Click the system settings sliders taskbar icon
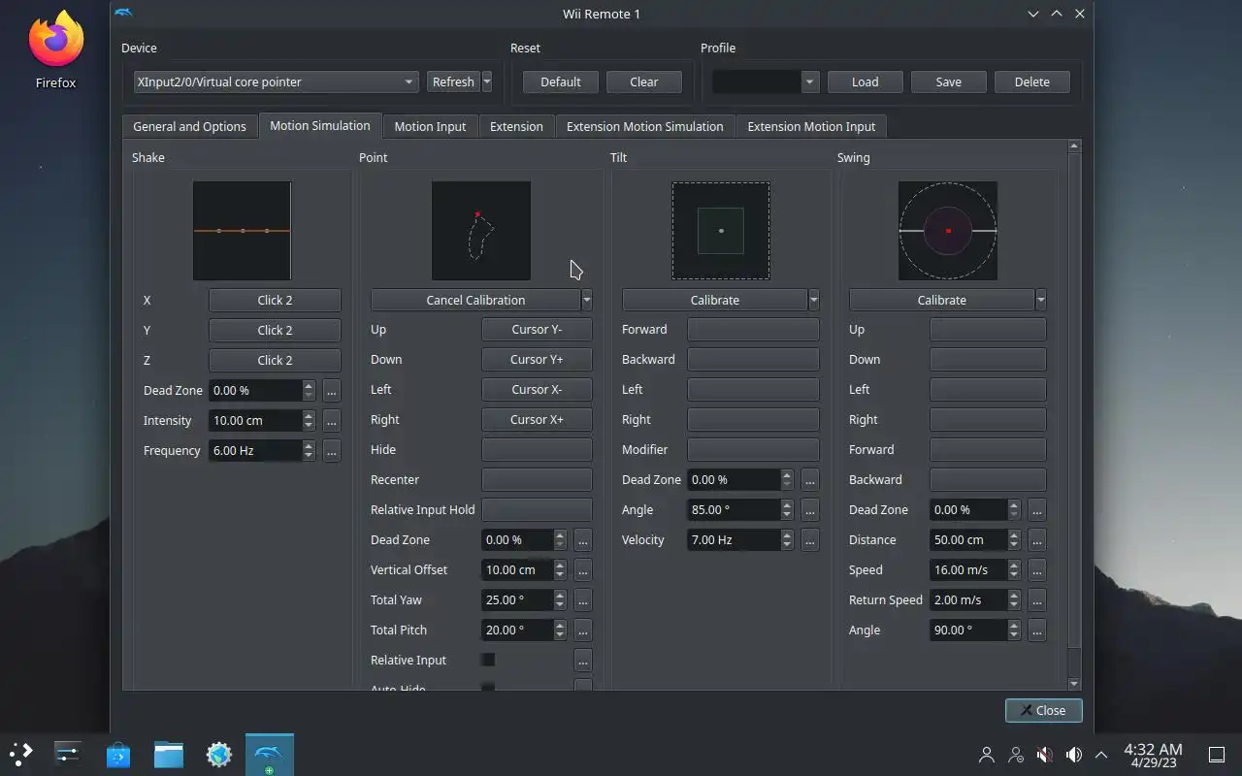Screen dimensions: 1242x776 coord(68,754)
